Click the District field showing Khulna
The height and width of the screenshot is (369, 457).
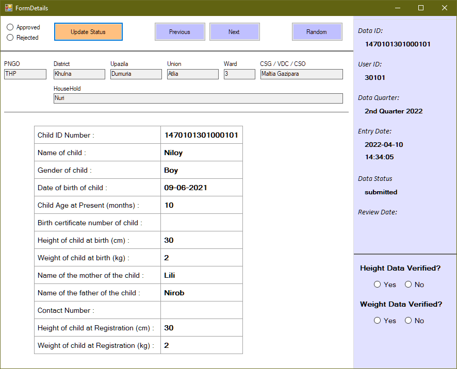[79, 74]
